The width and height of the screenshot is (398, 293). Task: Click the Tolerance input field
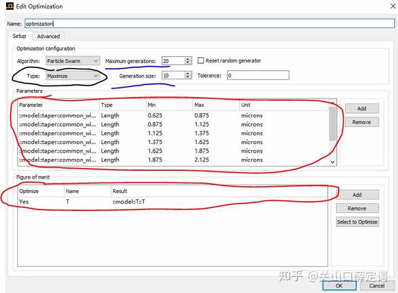258,75
